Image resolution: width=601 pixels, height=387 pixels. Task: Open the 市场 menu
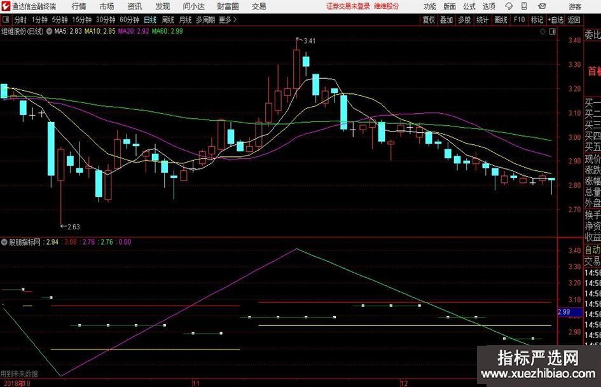point(107,6)
